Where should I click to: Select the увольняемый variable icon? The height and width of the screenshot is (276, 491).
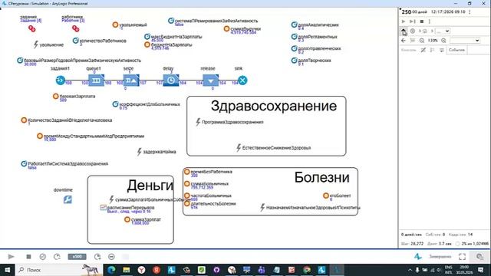(115, 25)
